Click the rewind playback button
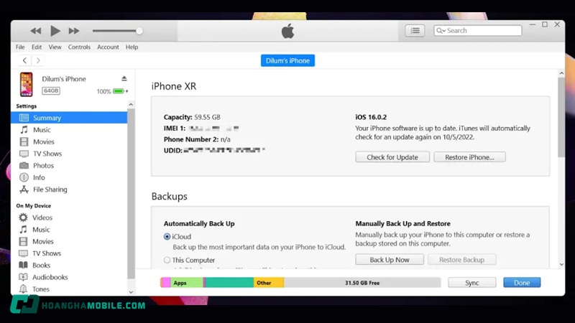Viewport: 575px width, 323px height. [x=35, y=31]
